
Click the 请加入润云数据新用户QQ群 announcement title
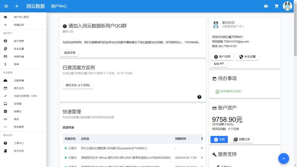pyautogui.click(x=97, y=26)
